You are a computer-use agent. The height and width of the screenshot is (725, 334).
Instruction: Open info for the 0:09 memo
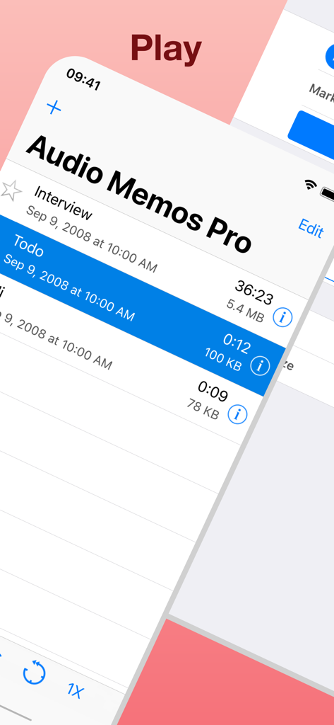tap(237, 413)
